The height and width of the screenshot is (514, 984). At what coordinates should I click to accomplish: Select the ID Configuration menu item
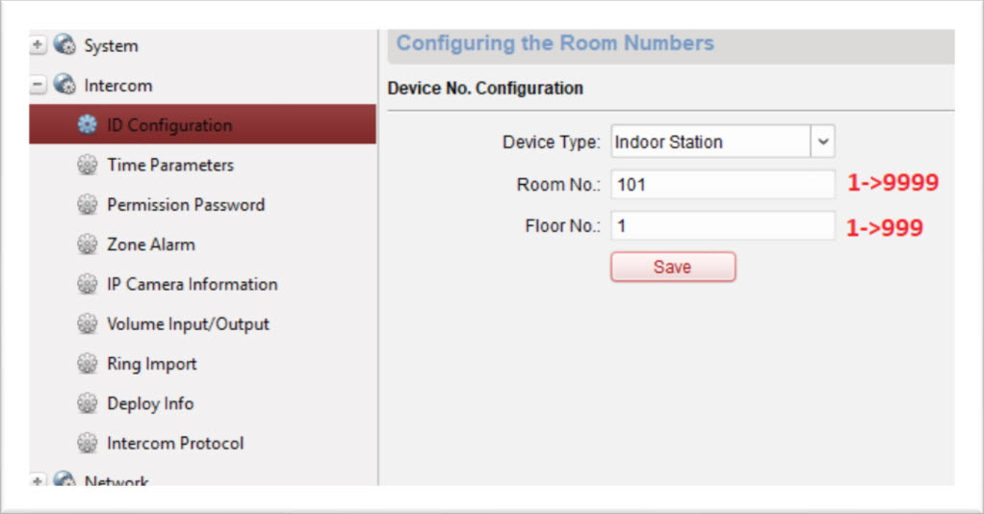tap(169, 125)
